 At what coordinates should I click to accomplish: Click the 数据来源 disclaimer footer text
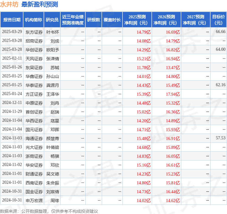[x=49, y=211]
